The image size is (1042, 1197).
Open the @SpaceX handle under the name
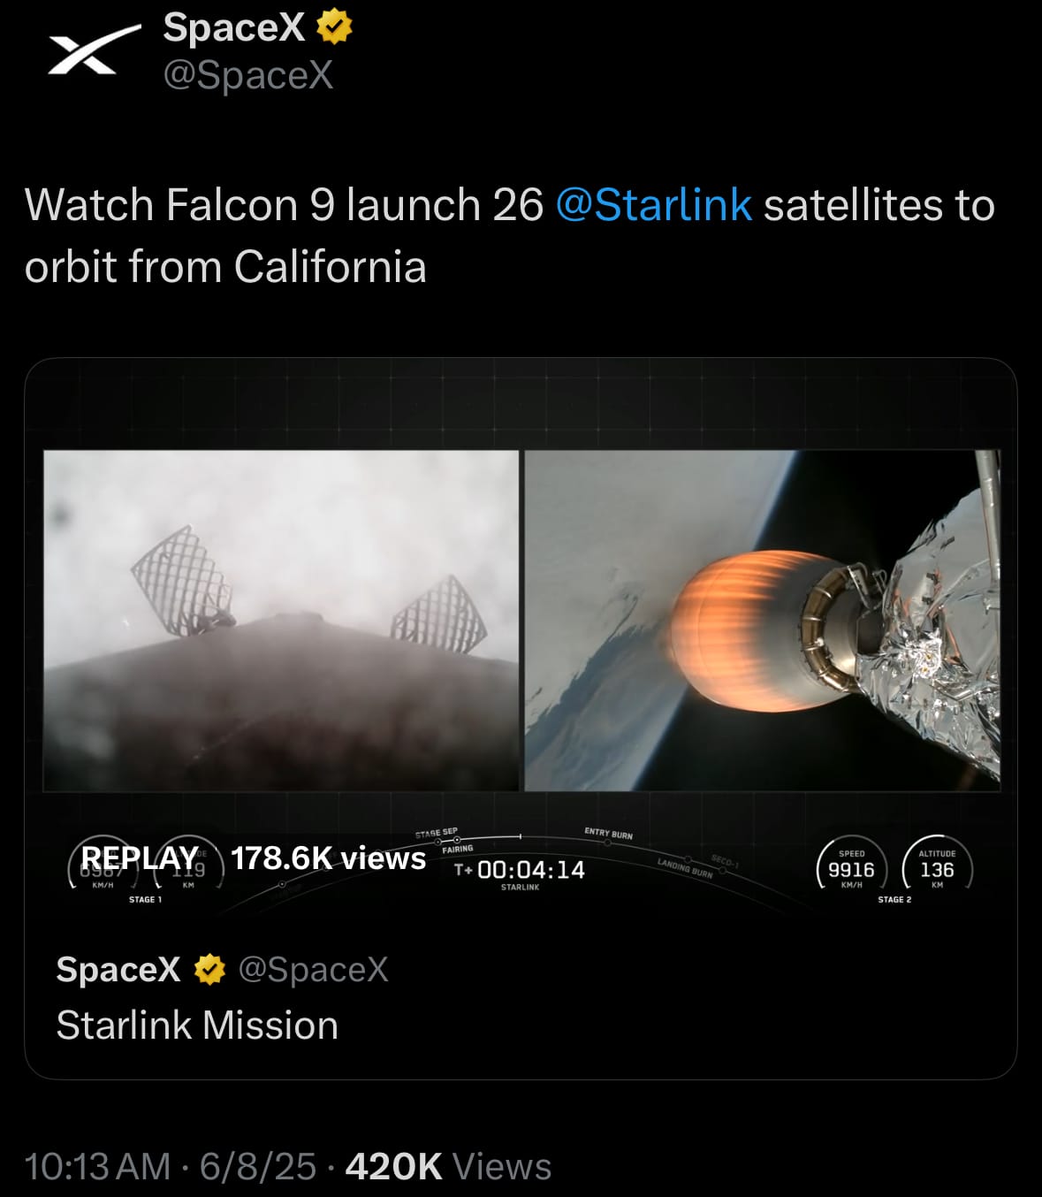248,75
